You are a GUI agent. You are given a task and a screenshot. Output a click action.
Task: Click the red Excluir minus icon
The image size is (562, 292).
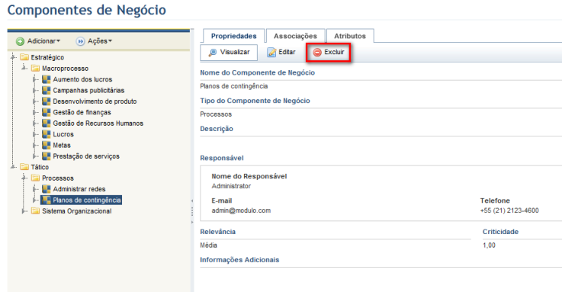click(317, 53)
